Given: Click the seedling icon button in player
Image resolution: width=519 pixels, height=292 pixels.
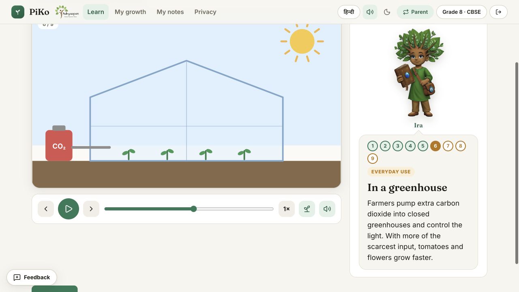Looking at the screenshot, I should click(x=307, y=209).
